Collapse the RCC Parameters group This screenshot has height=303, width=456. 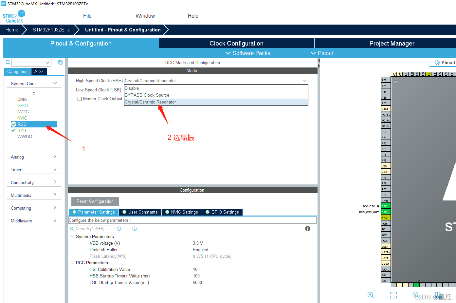pos(72,263)
